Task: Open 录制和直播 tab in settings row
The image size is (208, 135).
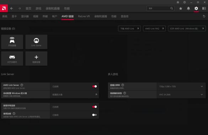Action: (x=101, y=16)
